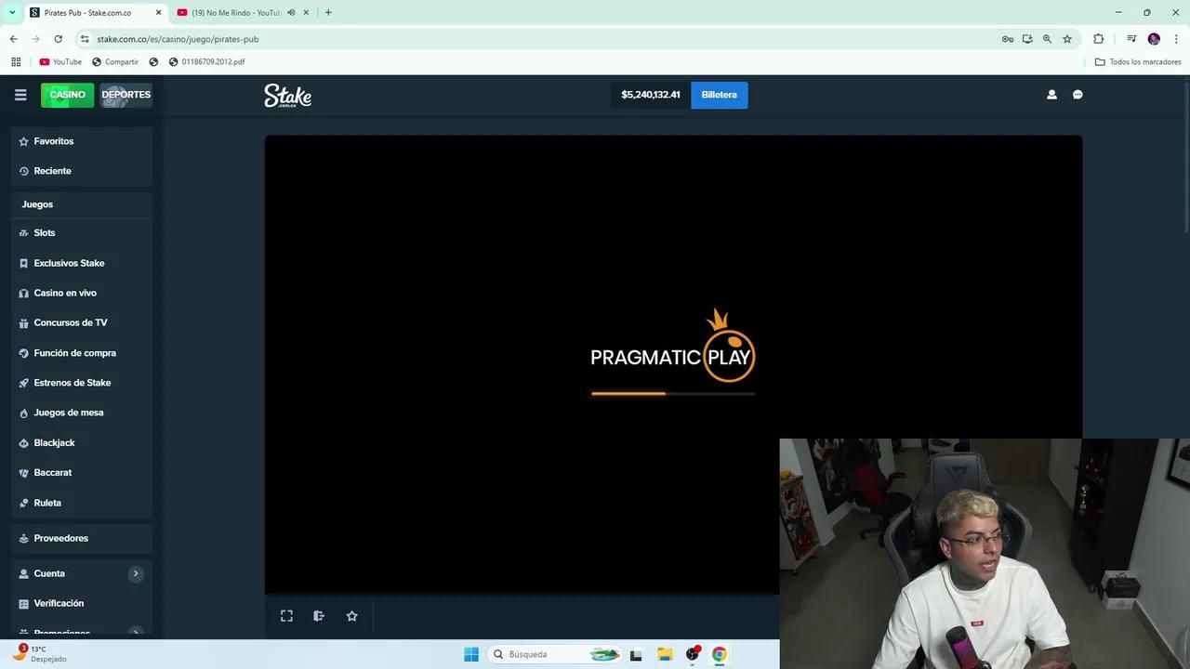Reload the current page
This screenshot has width=1190, height=669.
pos(58,39)
